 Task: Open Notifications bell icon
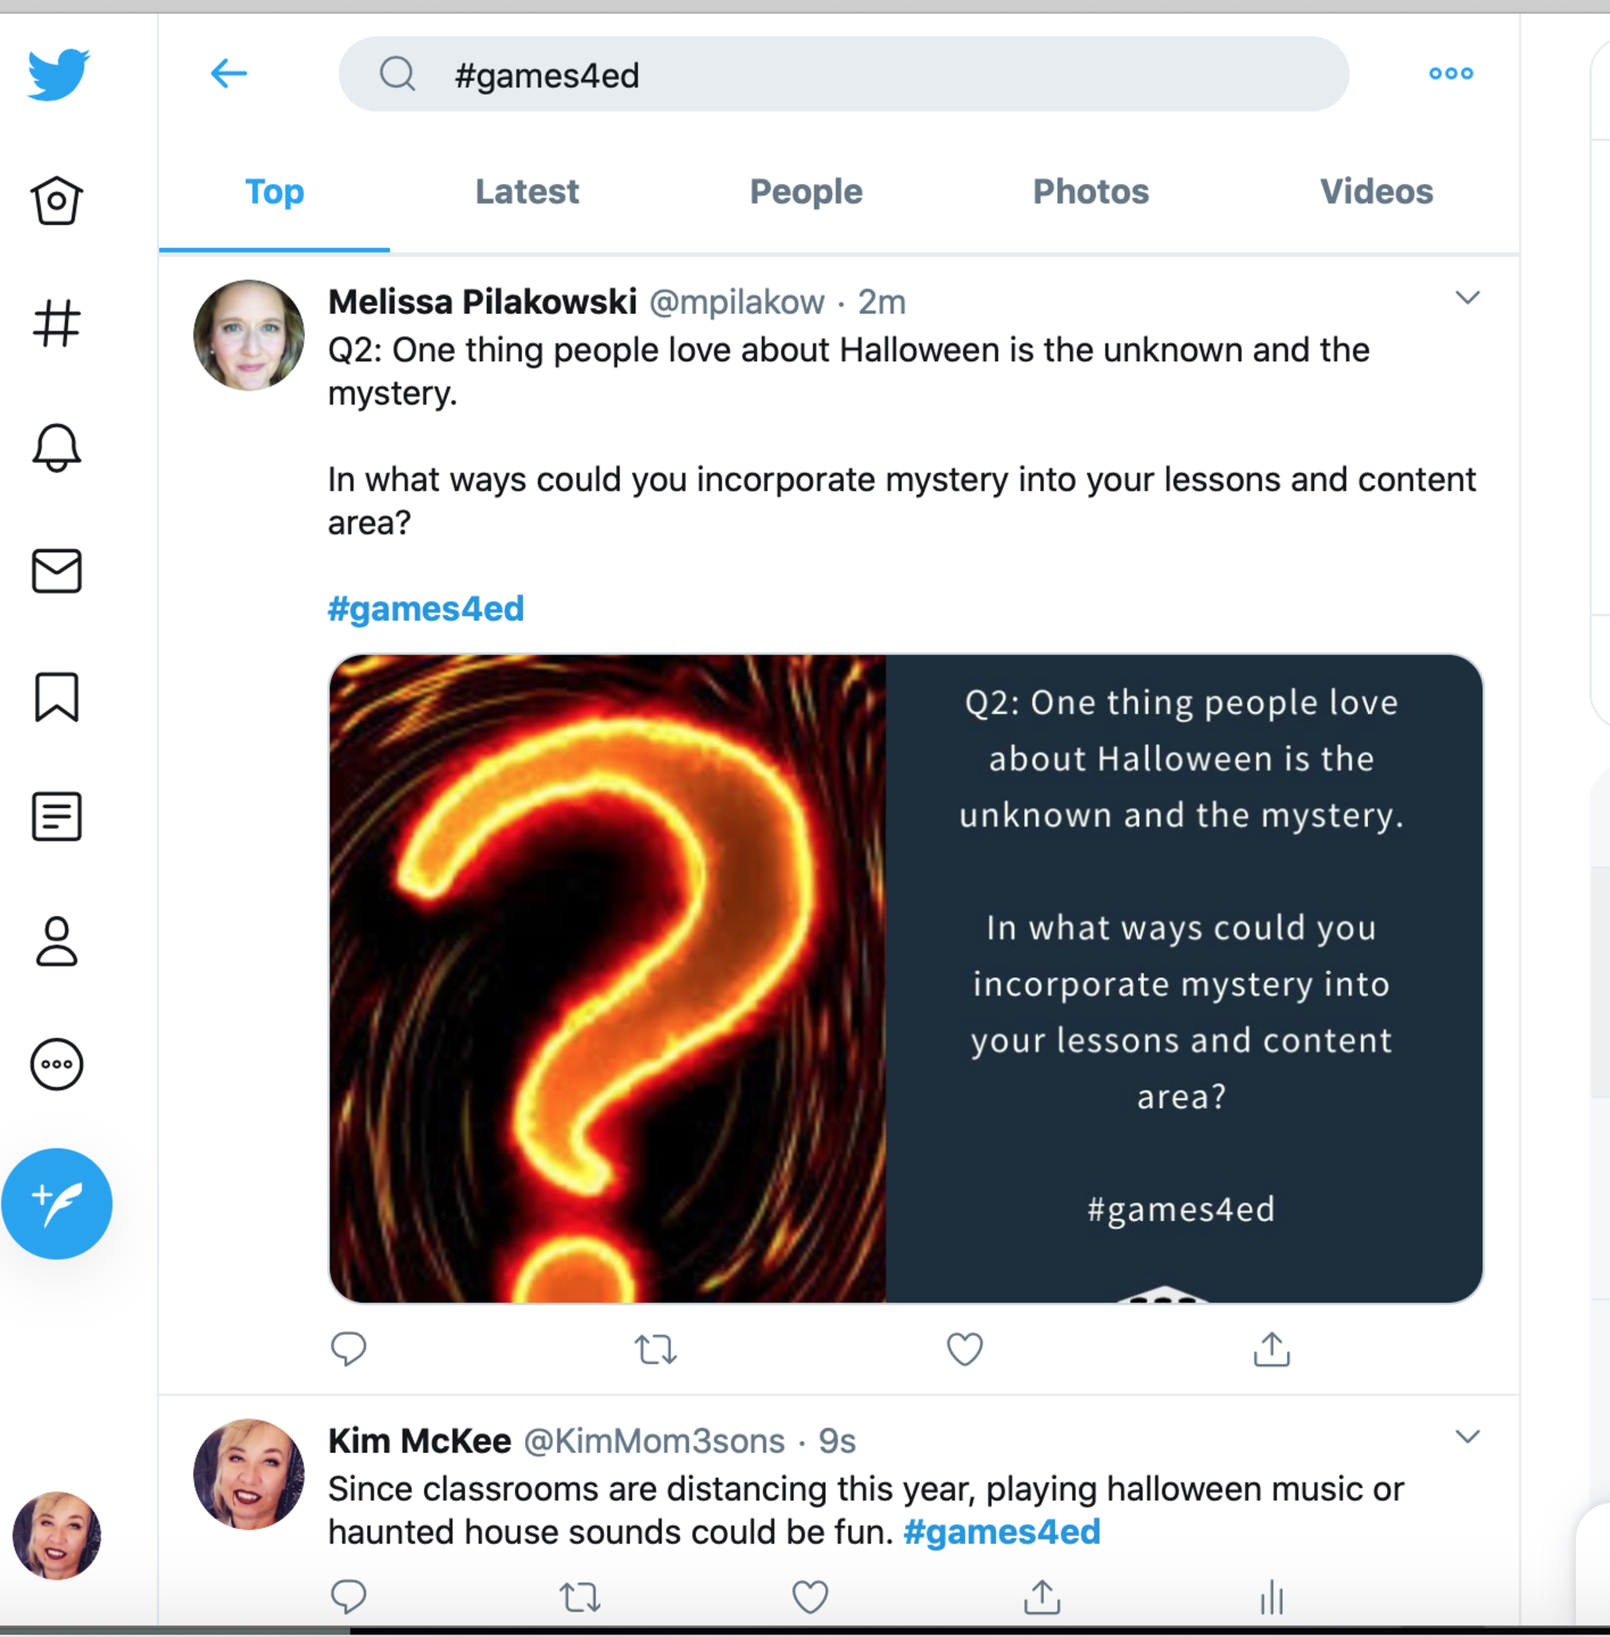click(57, 447)
